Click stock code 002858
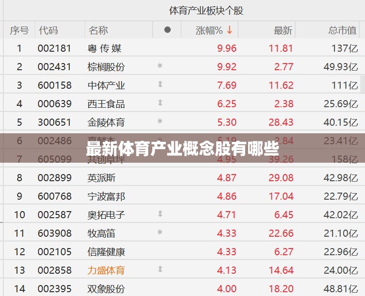The height and width of the screenshot is (296, 365). click(55, 270)
